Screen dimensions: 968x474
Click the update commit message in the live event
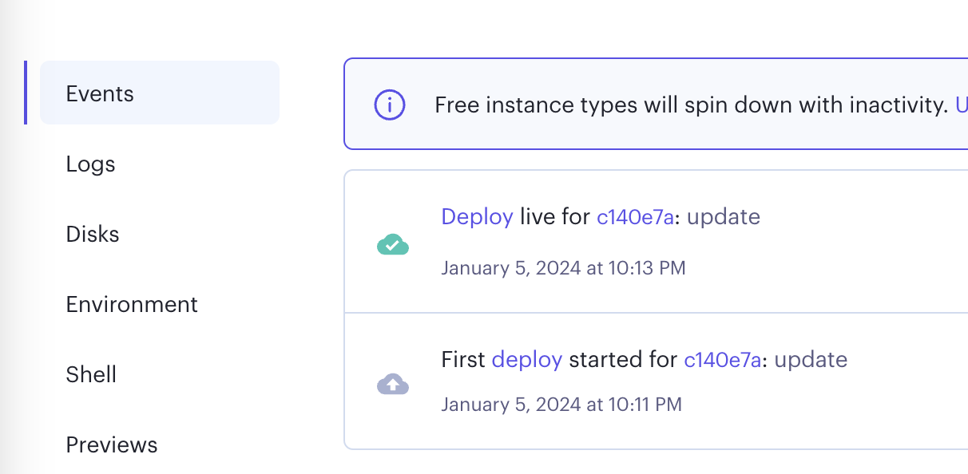point(724,217)
